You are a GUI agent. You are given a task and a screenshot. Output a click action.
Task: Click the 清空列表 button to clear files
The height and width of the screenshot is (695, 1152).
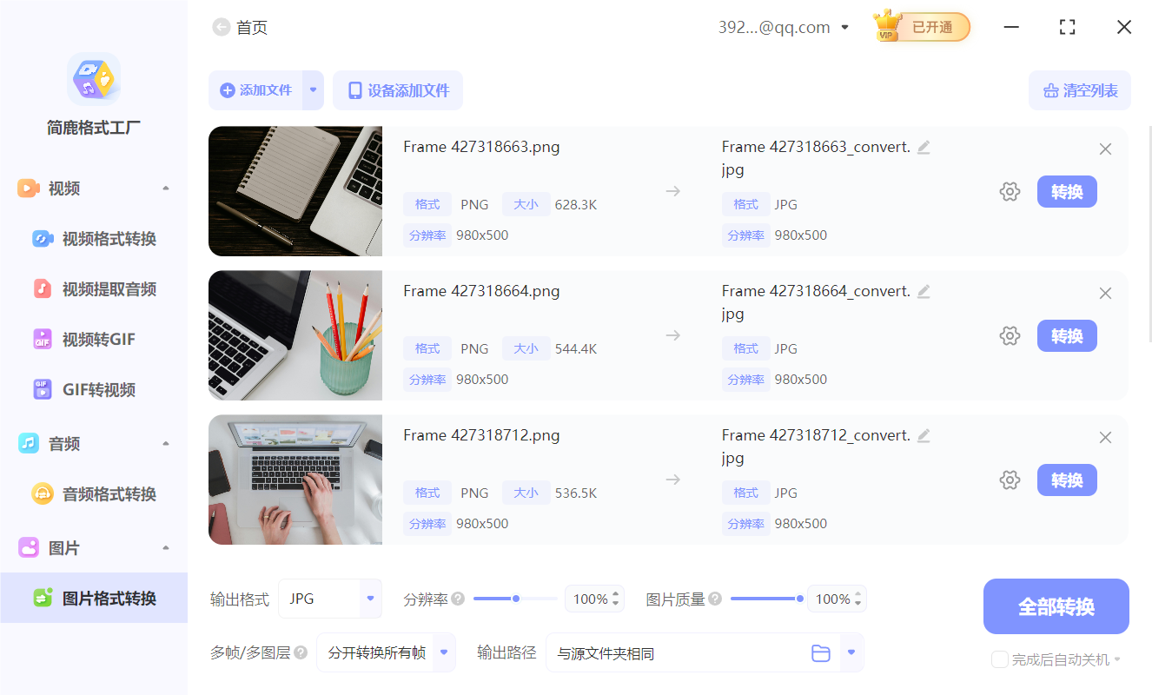(x=1080, y=90)
